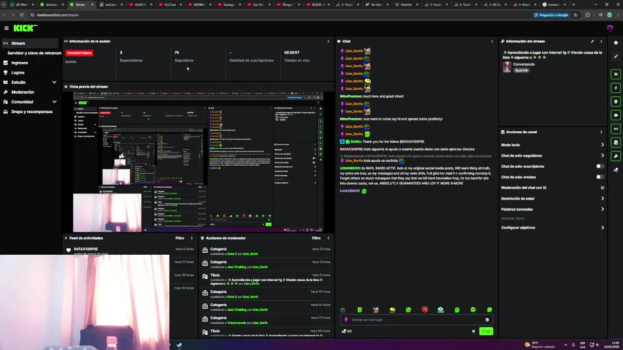The height and width of the screenshot is (350, 623).
Task: Click the Conversando category thumbnail
Action: (507, 67)
